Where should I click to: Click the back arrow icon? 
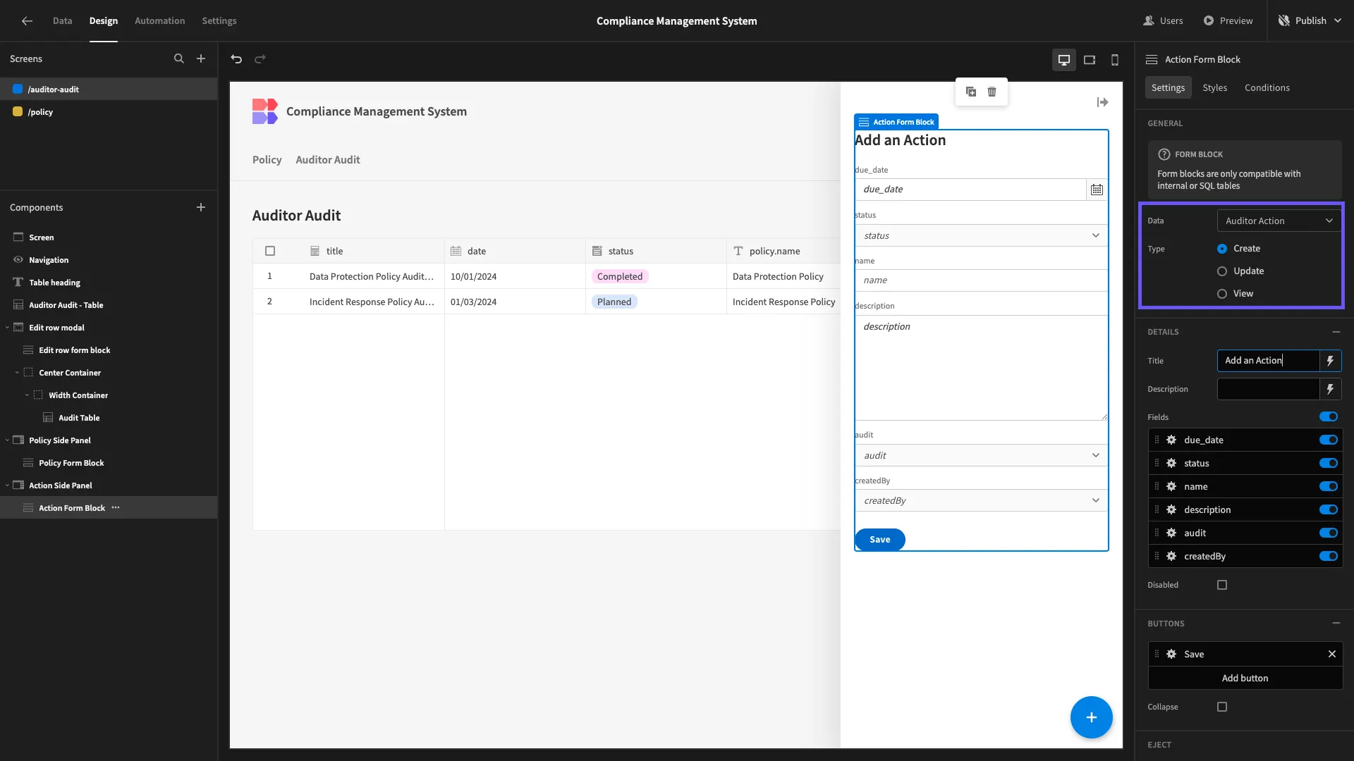(27, 20)
